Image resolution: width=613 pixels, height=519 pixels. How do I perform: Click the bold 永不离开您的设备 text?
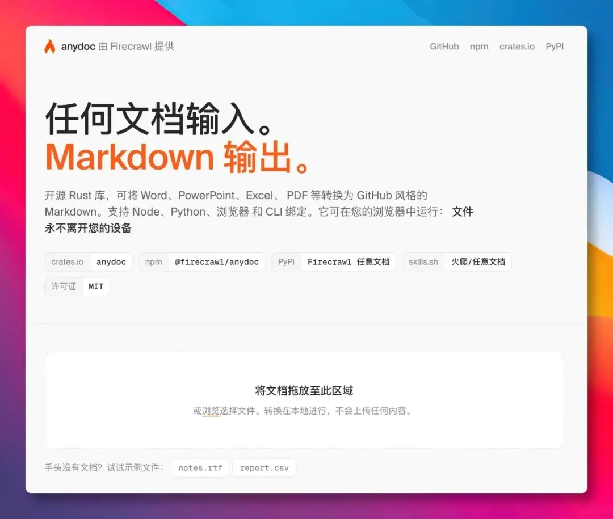click(88, 228)
